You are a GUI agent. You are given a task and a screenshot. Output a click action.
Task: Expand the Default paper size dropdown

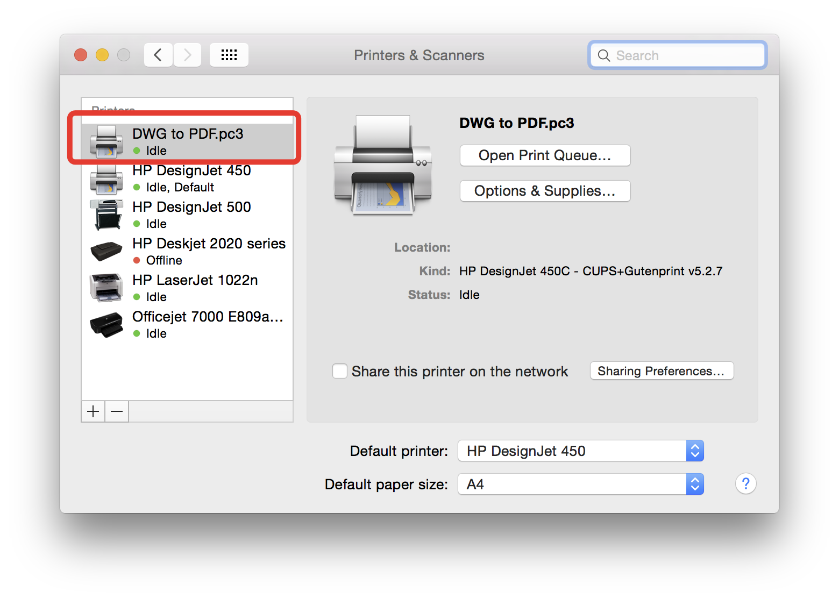580,484
